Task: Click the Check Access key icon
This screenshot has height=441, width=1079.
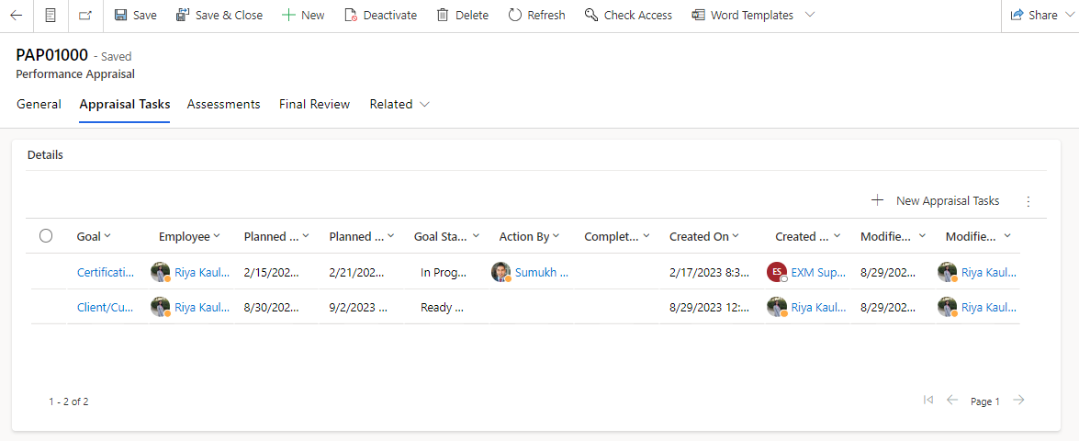Action: (x=591, y=16)
